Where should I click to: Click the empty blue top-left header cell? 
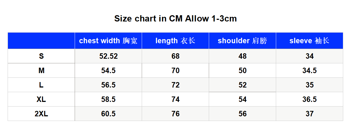coord(41,41)
